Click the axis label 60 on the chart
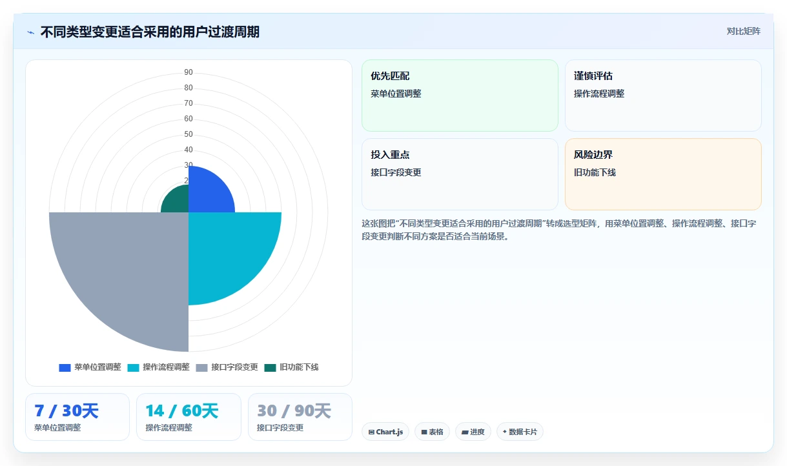Image resolution: width=787 pixels, height=466 pixels. coord(189,119)
